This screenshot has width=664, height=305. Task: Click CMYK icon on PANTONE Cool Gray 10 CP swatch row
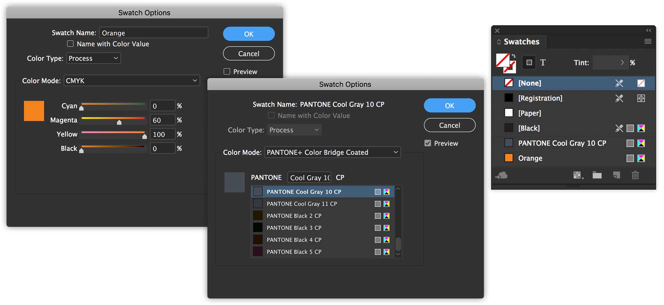pos(641,143)
